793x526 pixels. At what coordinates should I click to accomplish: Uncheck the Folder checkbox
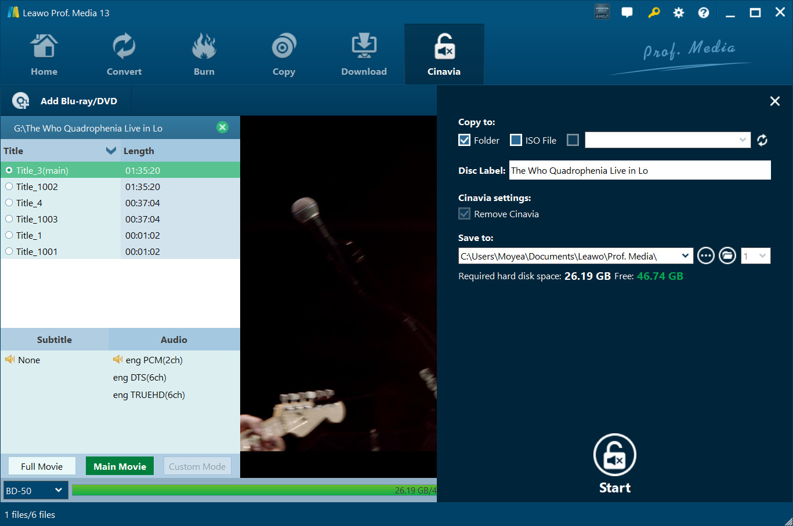tap(464, 140)
